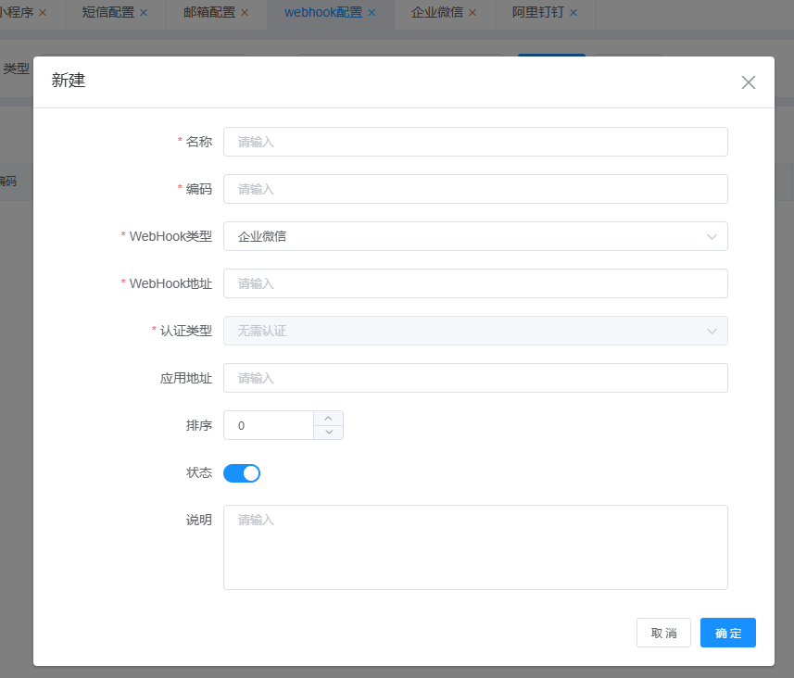Toggle the 状态 switch off
Viewport: 794px width, 678px height.
click(242, 473)
